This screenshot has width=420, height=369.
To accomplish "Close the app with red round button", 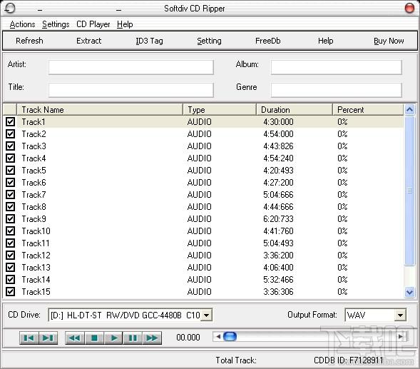I will click(x=409, y=8).
